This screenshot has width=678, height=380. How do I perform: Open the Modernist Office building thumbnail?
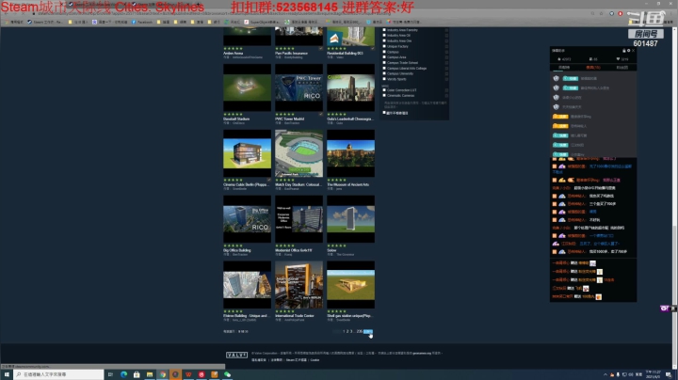299,218
